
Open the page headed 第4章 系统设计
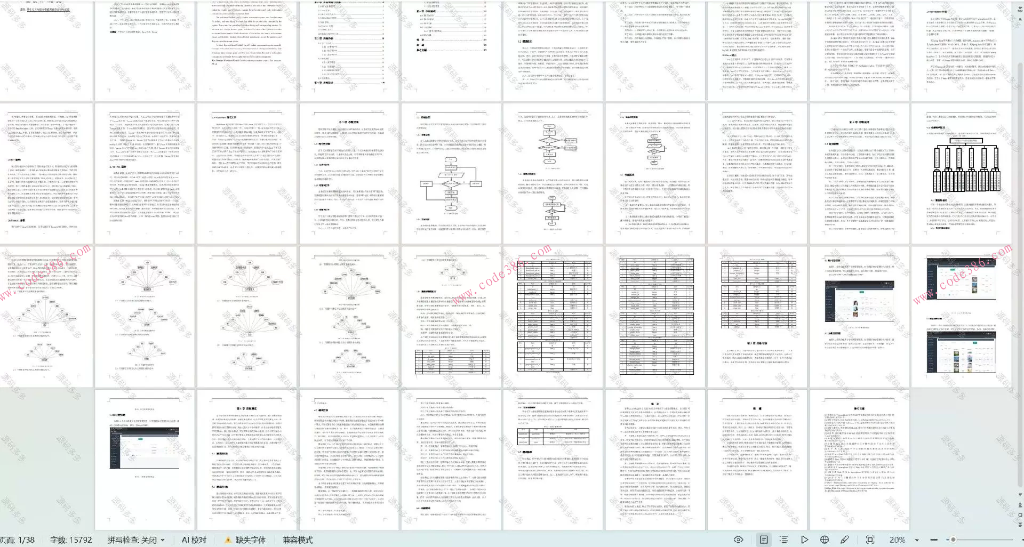[859, 174]
